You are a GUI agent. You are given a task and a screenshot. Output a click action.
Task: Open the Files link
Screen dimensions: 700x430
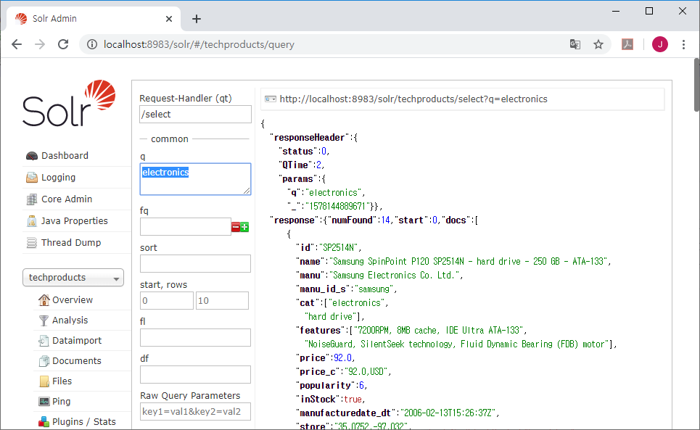(62, 381)
